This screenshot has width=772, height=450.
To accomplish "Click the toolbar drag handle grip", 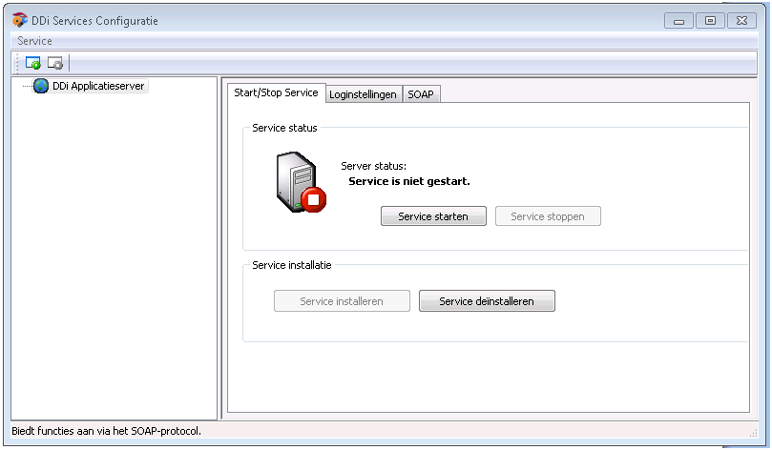I will click(17, 63).
